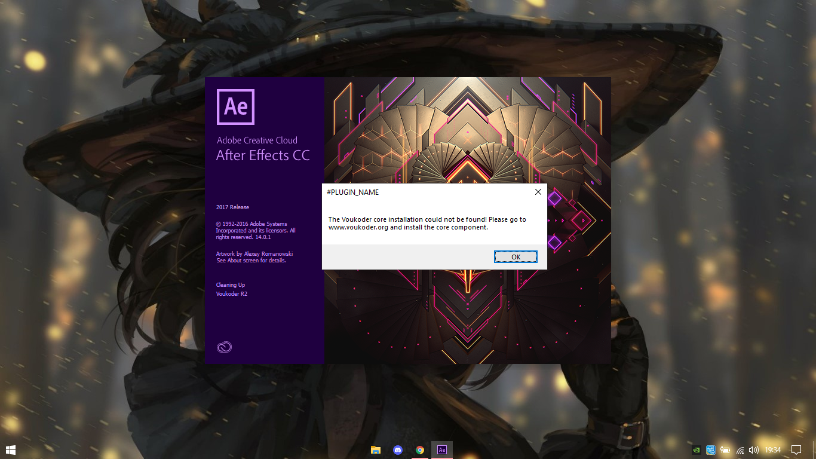
Task: Click the Show Desktop strip at the taskbar edge
Action: (x=814, y=450)
